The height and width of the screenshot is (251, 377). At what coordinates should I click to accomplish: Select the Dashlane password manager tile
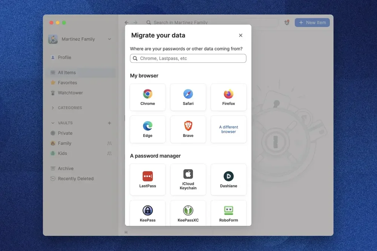(228, 180)
